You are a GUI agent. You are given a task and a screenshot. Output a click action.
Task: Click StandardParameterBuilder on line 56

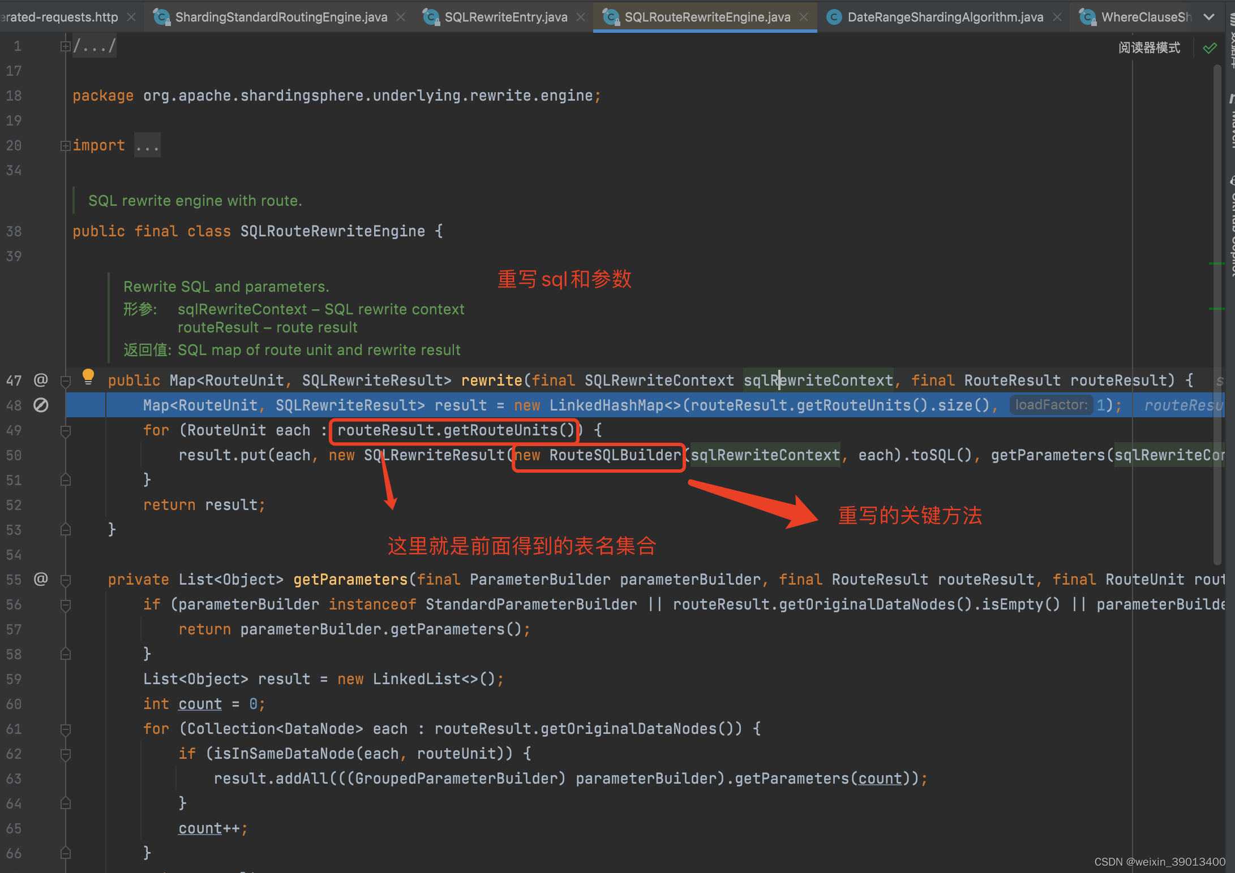(x=531, y=604)
